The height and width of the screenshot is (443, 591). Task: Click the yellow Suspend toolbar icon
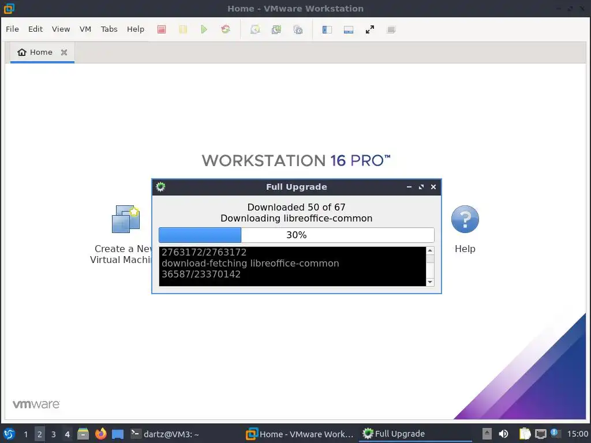pos(183,29)
